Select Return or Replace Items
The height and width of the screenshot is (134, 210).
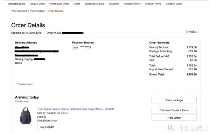[174, 110]
